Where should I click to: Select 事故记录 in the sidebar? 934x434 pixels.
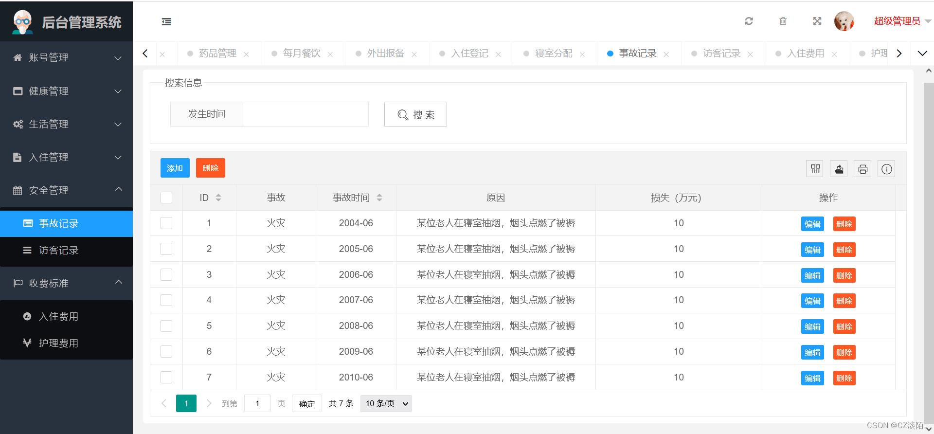coord(66,223)
